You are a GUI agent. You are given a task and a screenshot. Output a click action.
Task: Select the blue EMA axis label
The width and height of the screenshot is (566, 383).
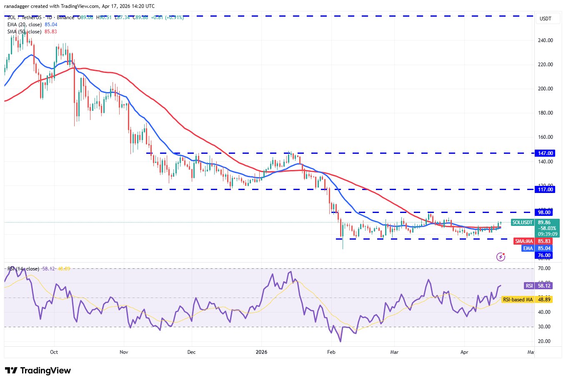click(x=528, y=248)
